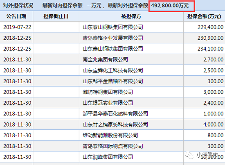225x165 pixels.
Task: Click the 被担保方 column header
Action: 131,16
